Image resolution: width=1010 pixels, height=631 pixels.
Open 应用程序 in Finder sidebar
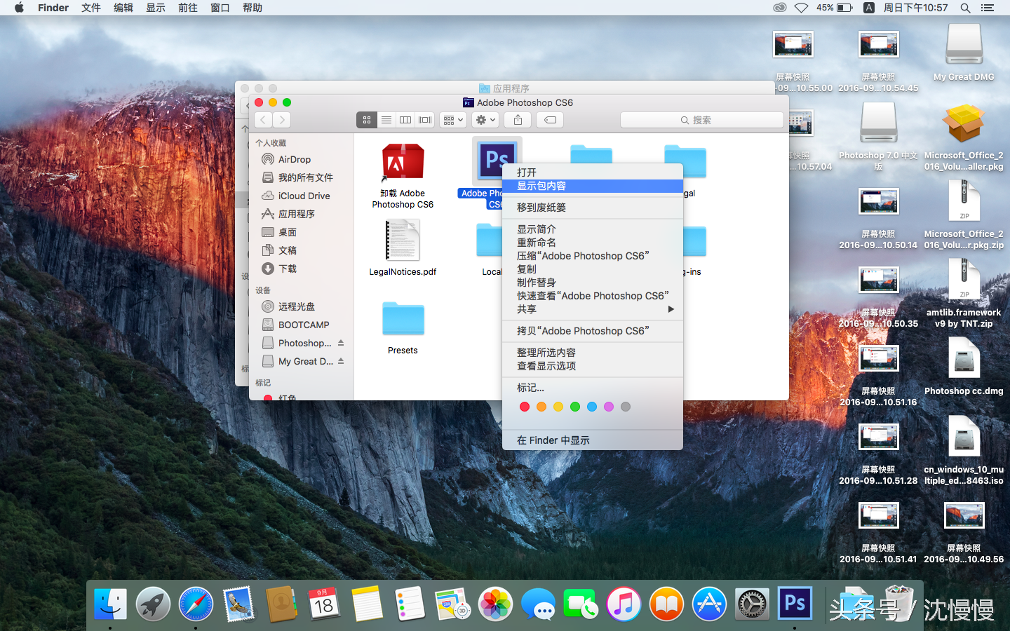297,214
